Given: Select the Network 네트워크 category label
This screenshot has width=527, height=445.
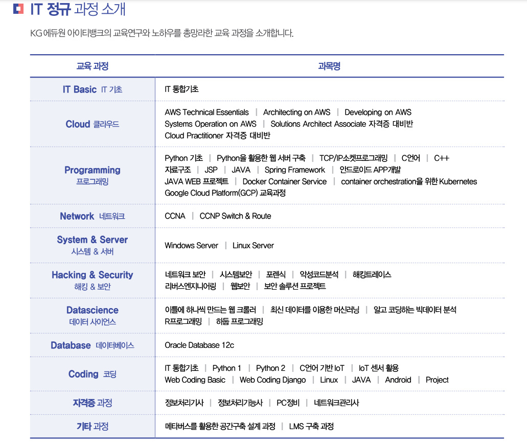Looking at the screenshot, I should tap(93, 216).
